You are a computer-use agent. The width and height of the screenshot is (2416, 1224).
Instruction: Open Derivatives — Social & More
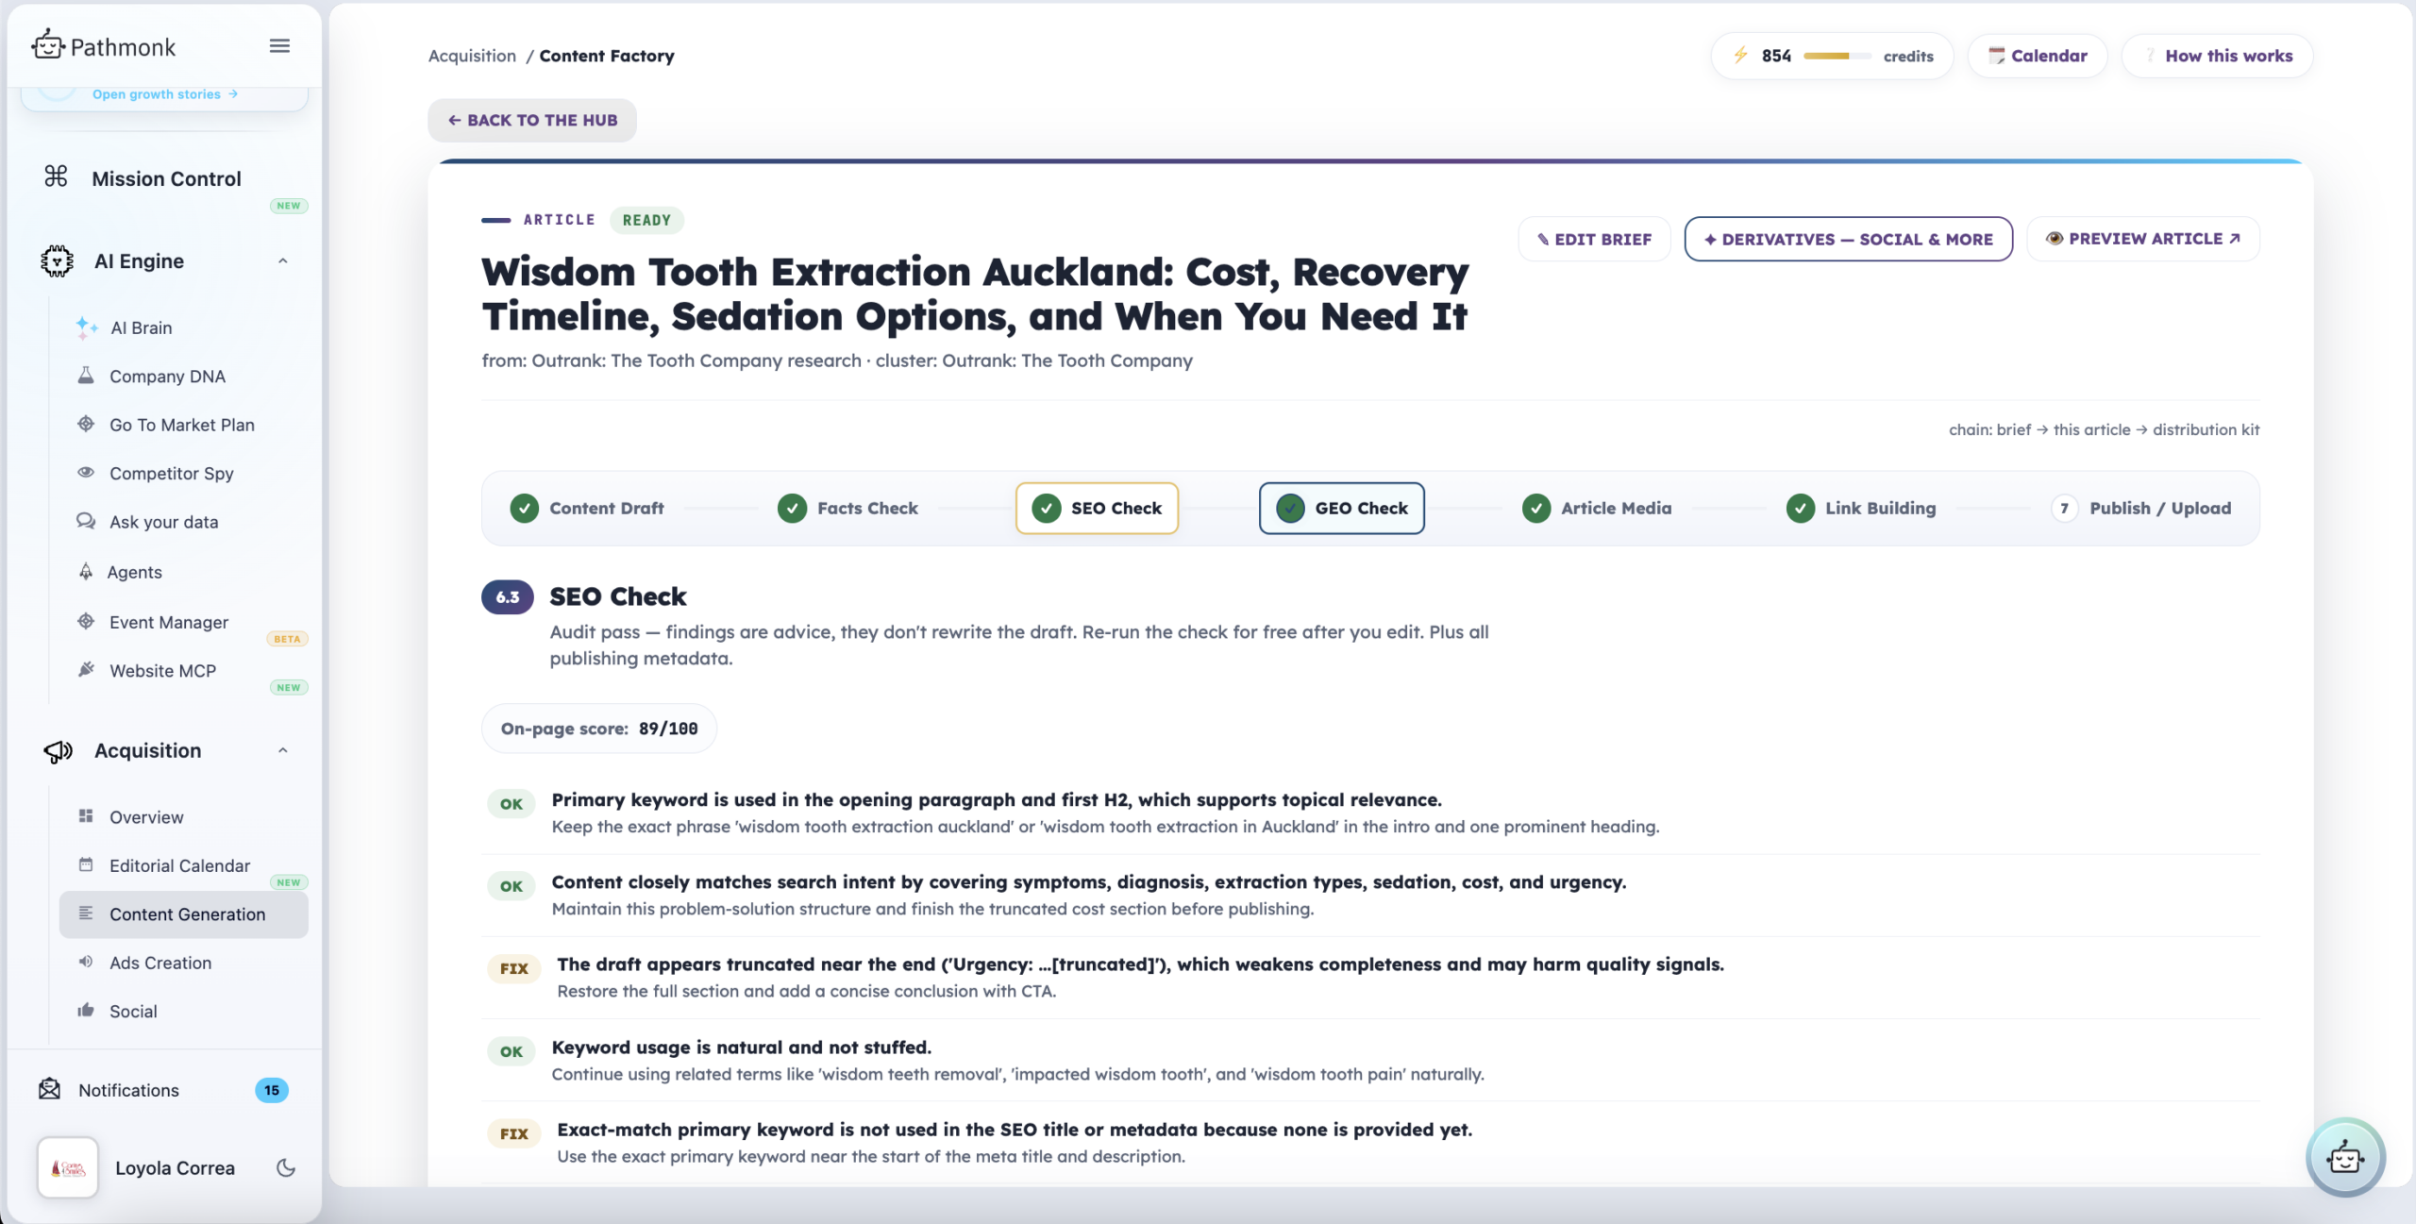[1848, 239]
